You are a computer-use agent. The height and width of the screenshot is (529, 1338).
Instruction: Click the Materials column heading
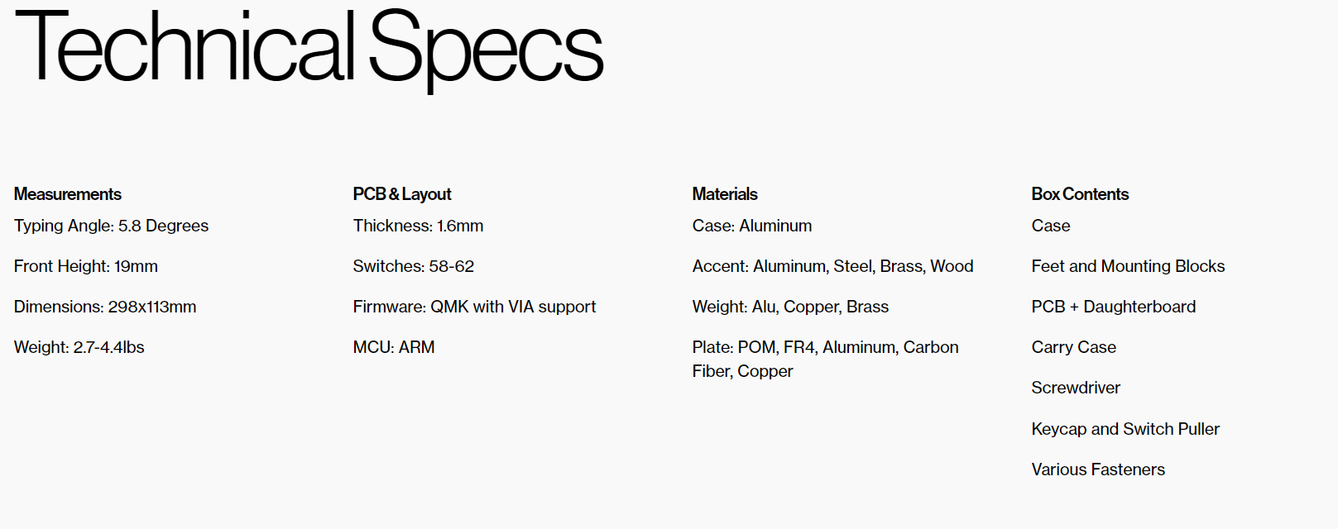click(725, 194)
